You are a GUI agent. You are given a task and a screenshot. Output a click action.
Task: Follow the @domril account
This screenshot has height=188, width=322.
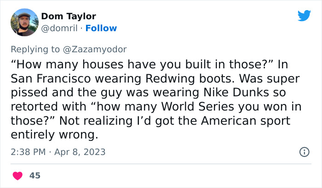(x=101, y=28)
